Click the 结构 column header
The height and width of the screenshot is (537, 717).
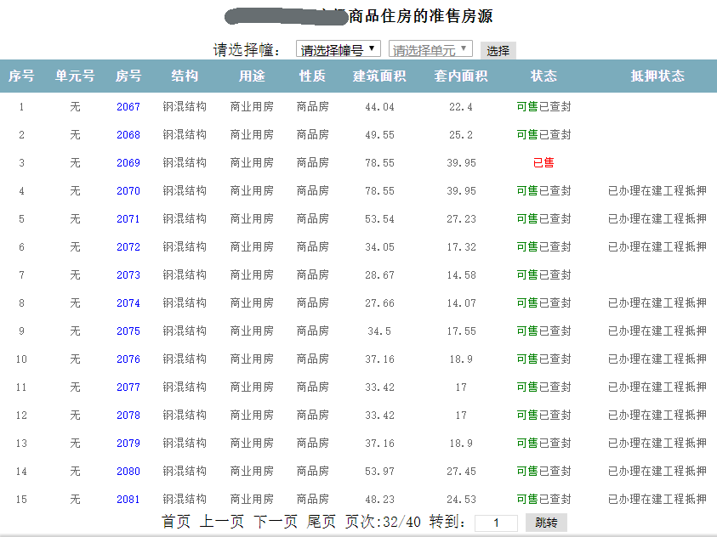185,76
